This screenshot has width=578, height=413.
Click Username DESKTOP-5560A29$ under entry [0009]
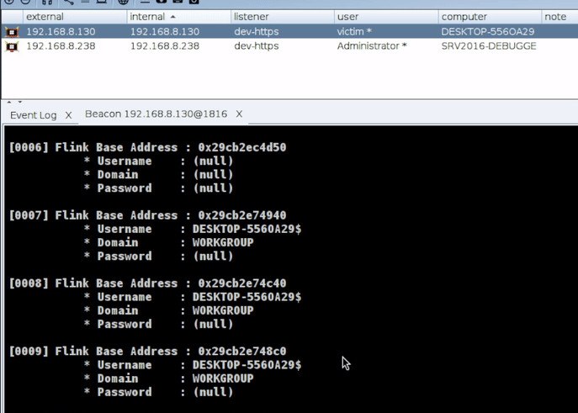(247, 365)
